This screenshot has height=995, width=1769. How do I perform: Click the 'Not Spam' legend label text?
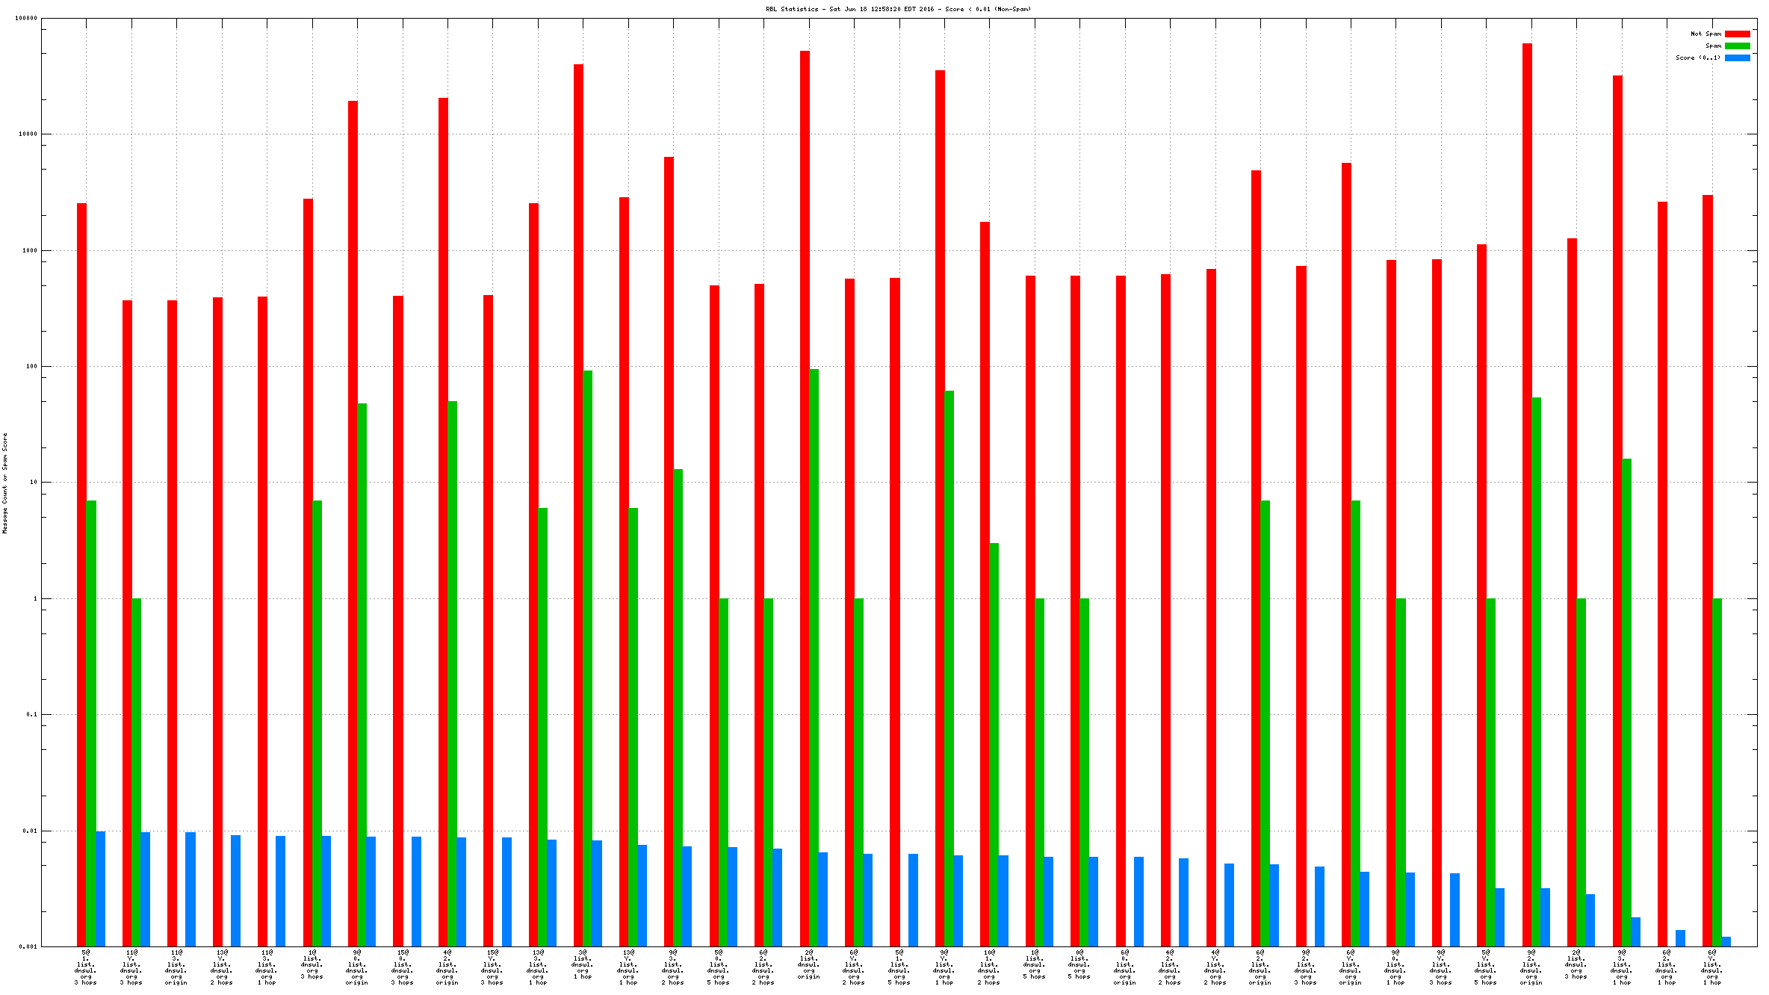pyautogui.click(x=1706, y=34)
